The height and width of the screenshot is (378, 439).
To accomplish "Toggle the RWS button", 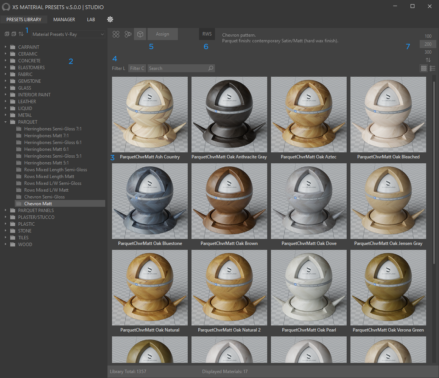I will click(207, 34).
